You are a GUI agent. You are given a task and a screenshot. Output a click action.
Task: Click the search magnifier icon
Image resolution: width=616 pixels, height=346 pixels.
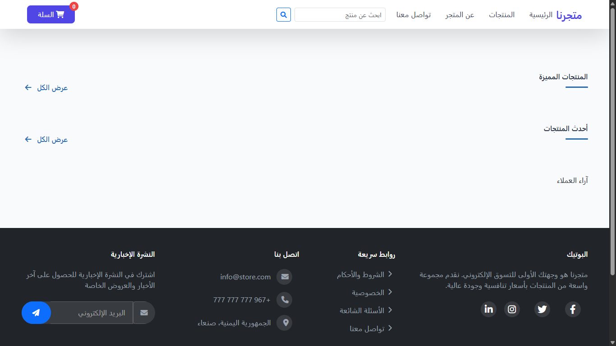point(283,14)
